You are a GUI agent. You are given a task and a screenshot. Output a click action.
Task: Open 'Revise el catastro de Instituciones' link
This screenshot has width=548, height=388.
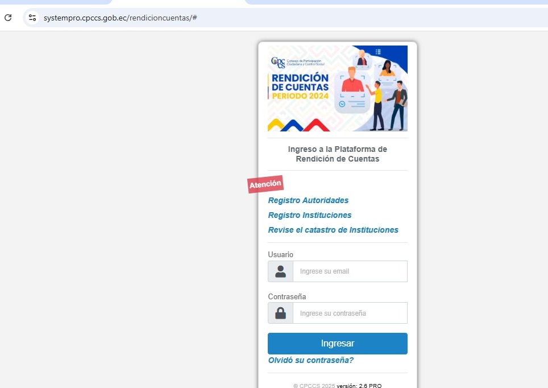pos(333,230)
